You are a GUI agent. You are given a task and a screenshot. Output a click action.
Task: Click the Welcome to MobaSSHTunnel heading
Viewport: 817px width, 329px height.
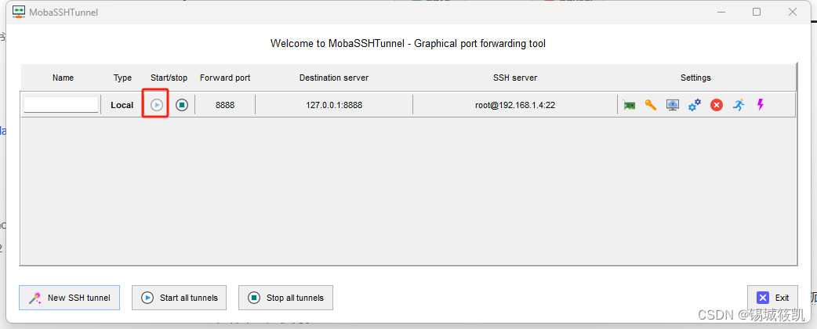pos(408,44)
